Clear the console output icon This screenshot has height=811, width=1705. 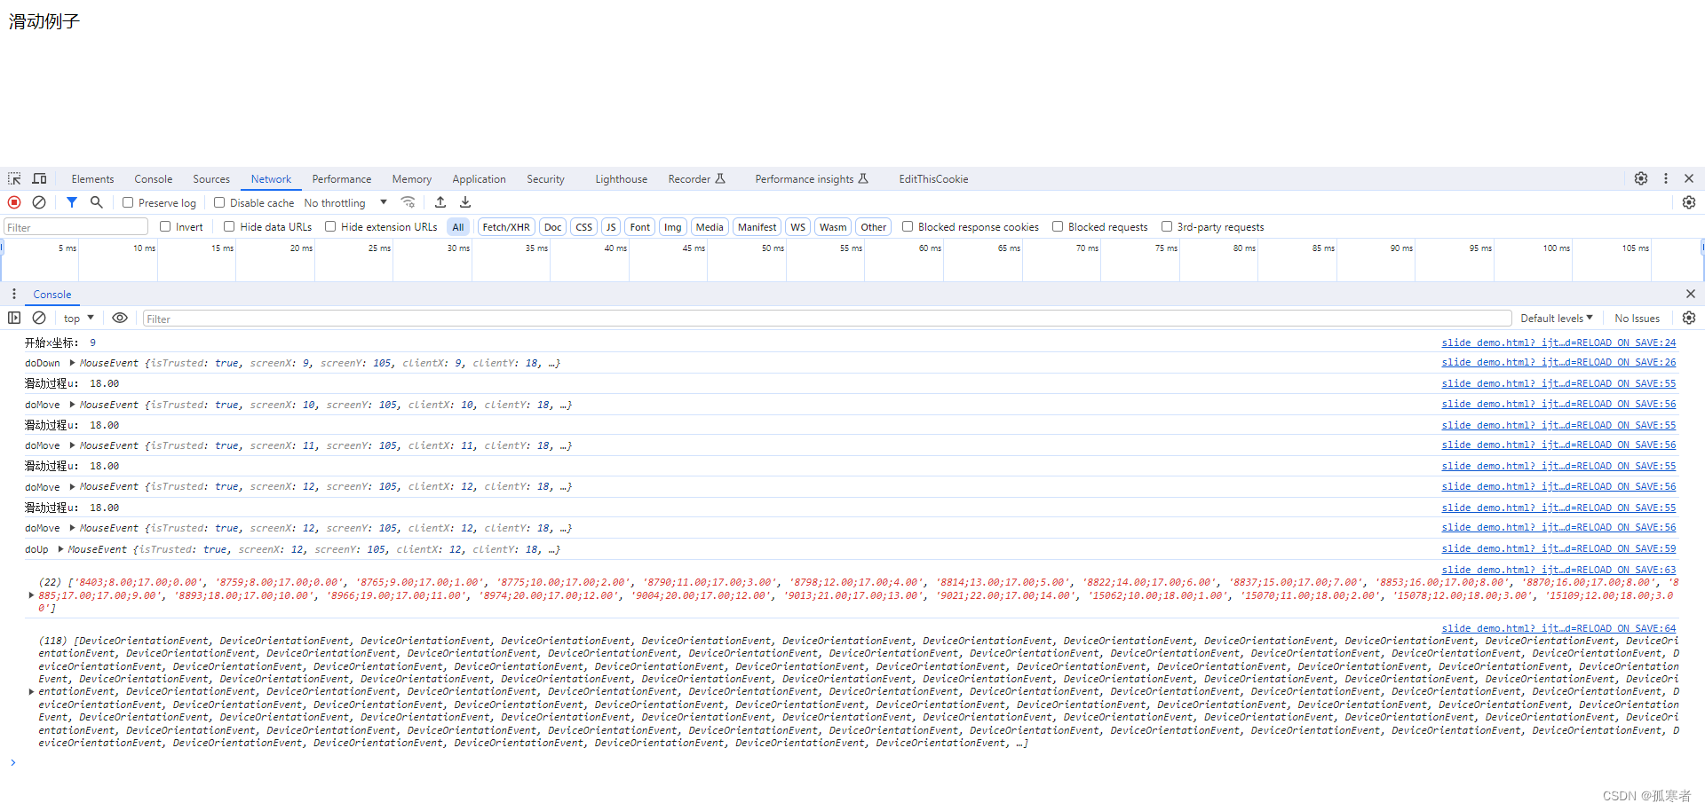pos(39,318)
